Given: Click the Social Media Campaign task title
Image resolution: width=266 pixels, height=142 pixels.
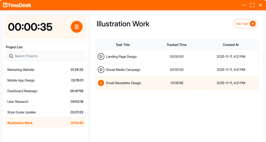Looking at the screenshot, I should coord(123,70).
